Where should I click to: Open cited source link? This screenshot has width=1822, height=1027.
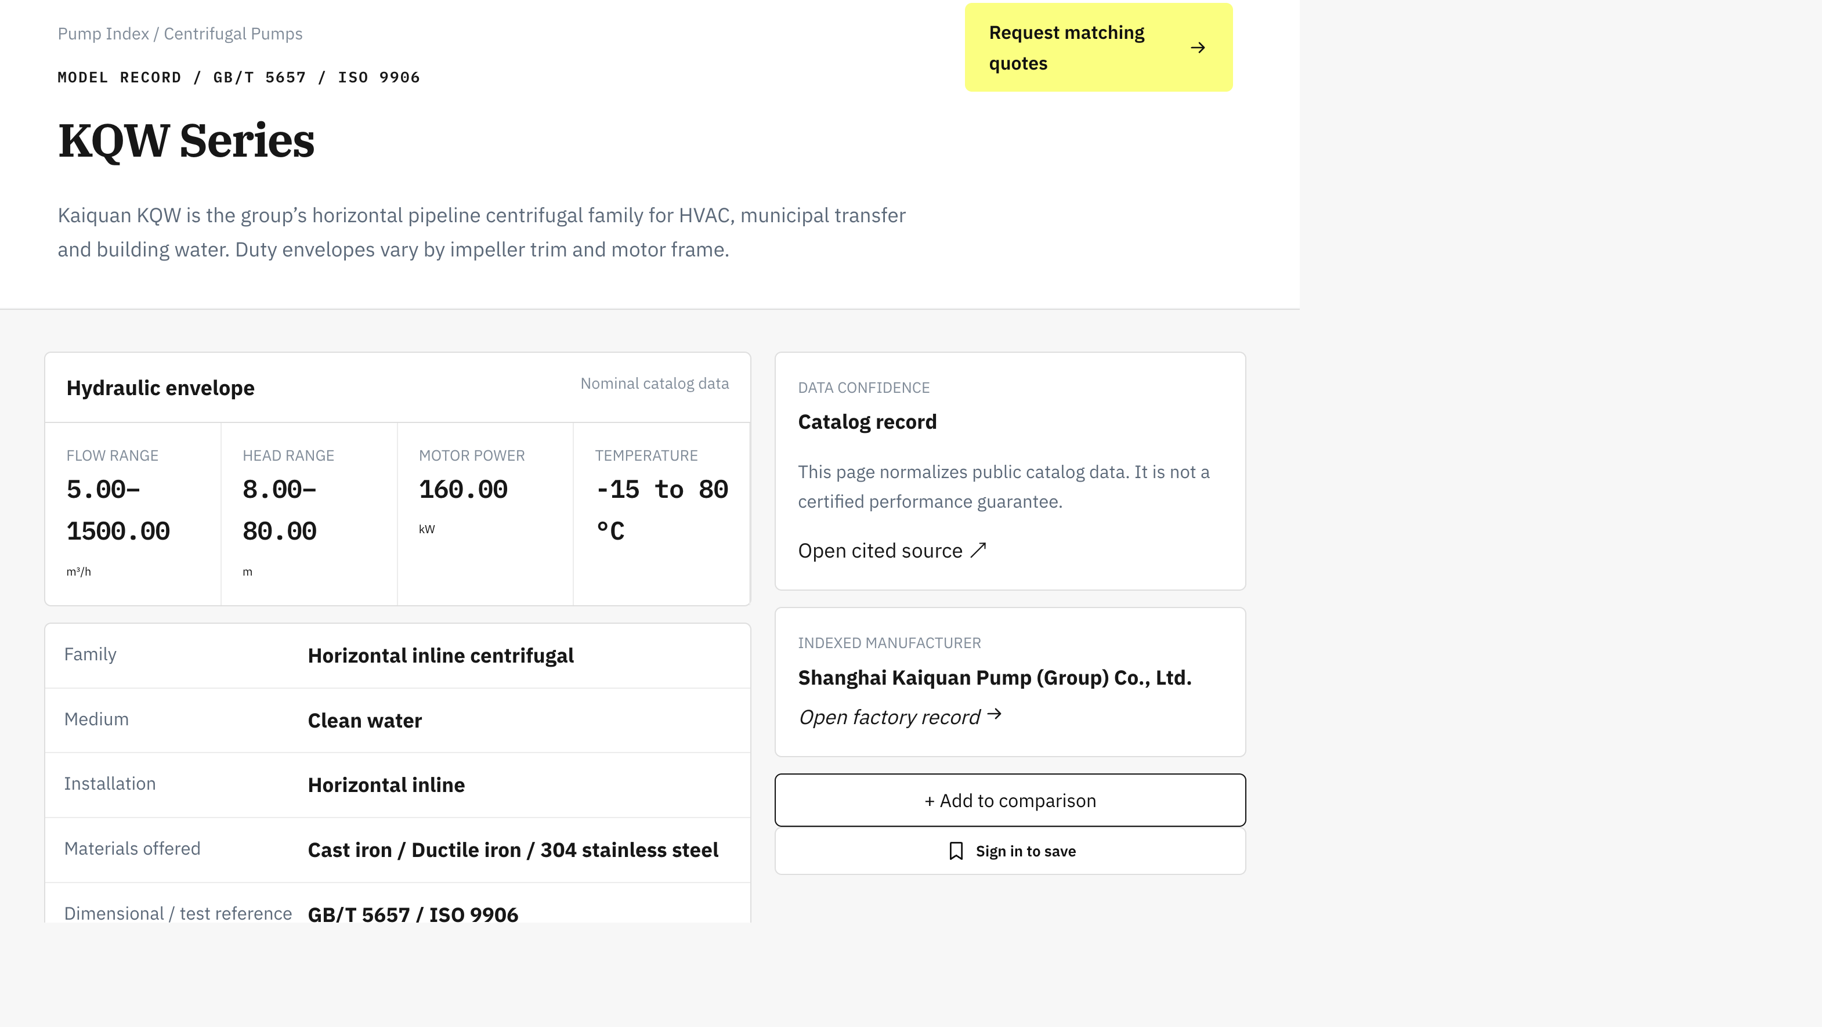coord(892,550)
